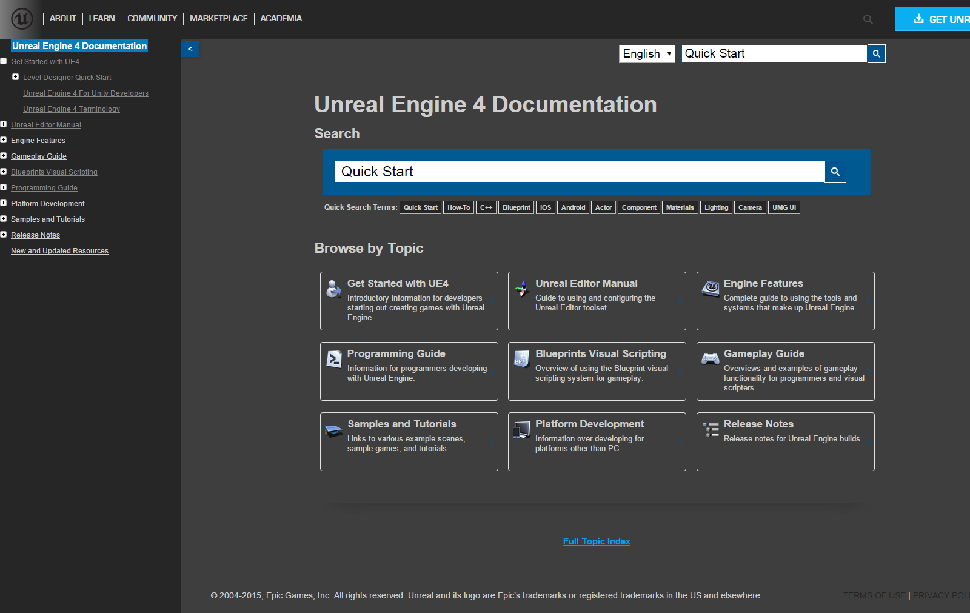Viewport: 970px width, 613px height.
Task: Open the MARKETPLACE menu
Action: 219,19
